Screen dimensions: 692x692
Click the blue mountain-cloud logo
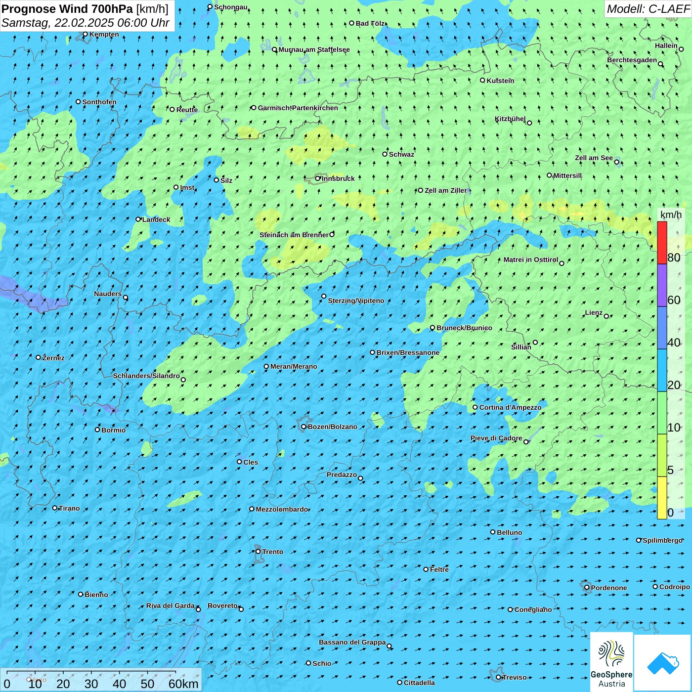(663, 663)
